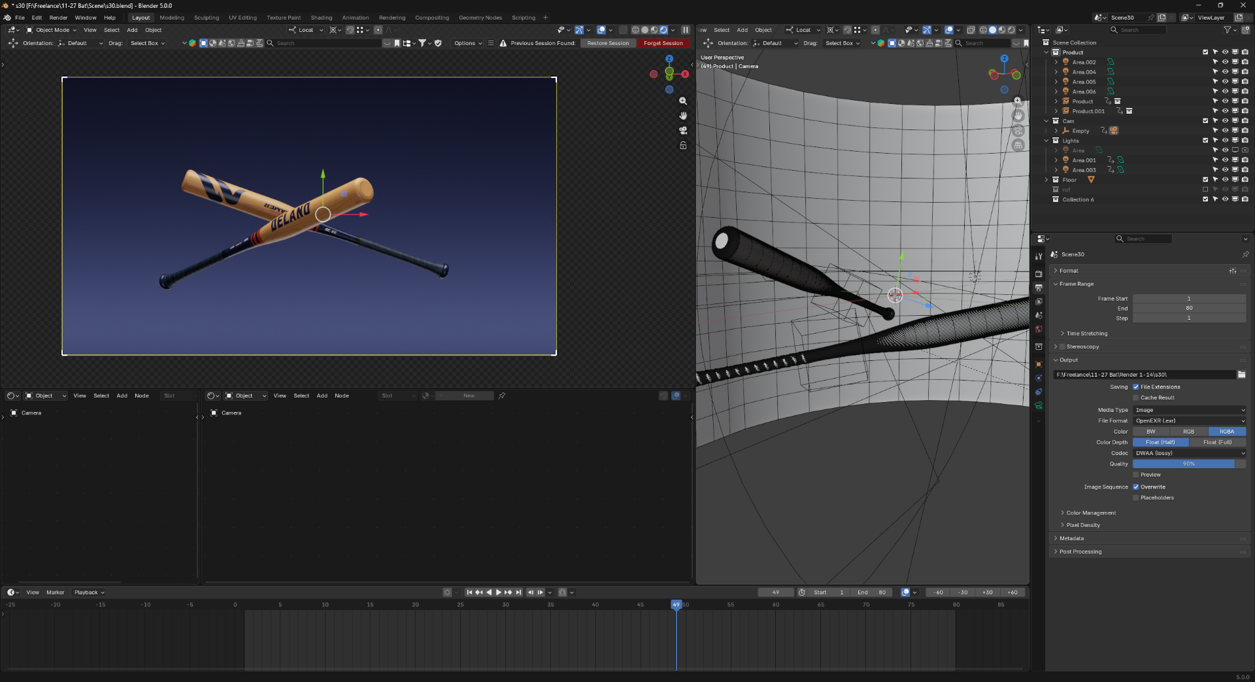Image resolution: width=1255 pixels, height=682 pixels.
Task: Hide Product.001 with eye icon
Action: point(1225,111)
